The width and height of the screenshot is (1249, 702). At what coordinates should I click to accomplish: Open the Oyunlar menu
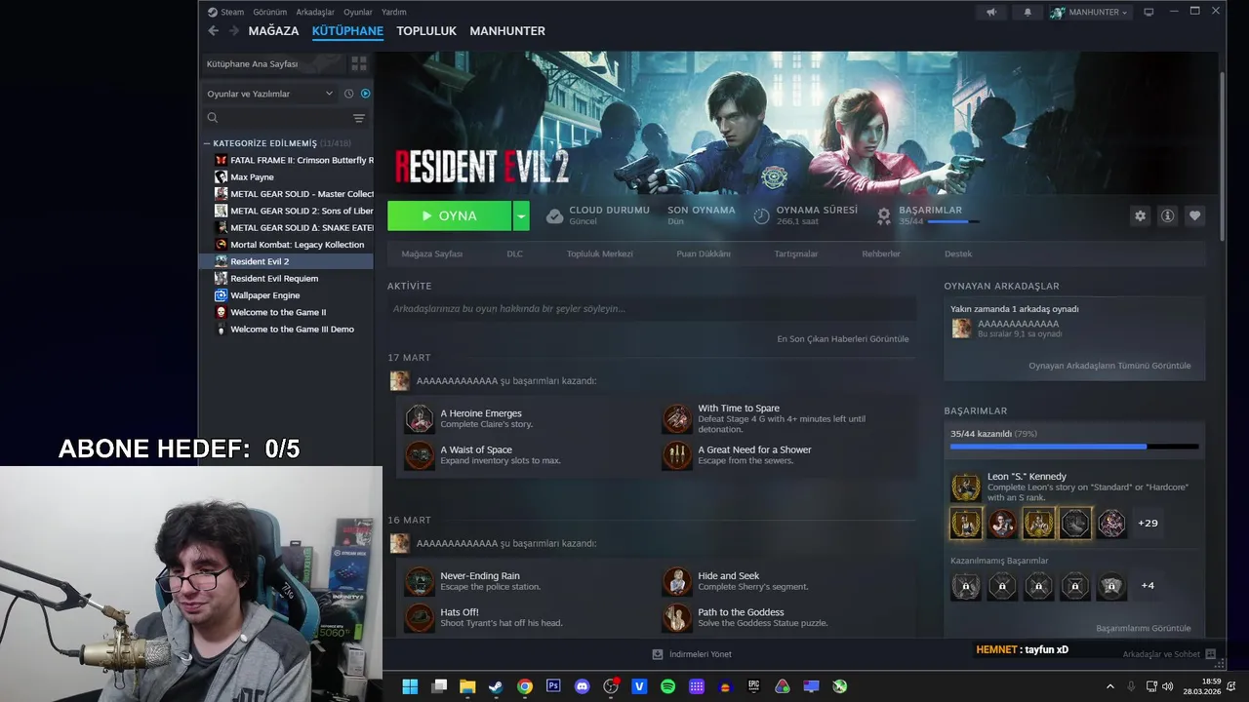(x=358, y=12)
